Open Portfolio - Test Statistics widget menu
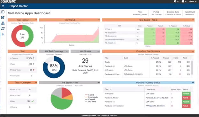The height and width of the screenshot is (117, 199). pos(193,51)
